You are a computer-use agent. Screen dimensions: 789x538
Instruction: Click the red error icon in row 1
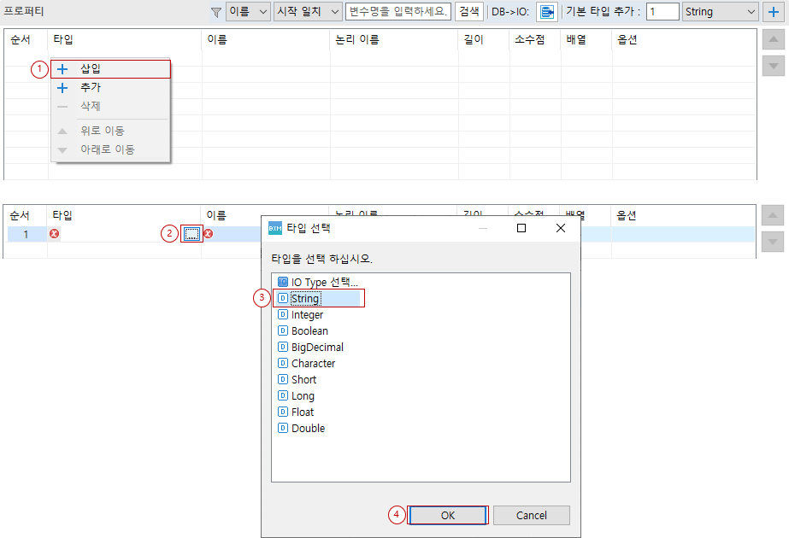coord(54,233)
